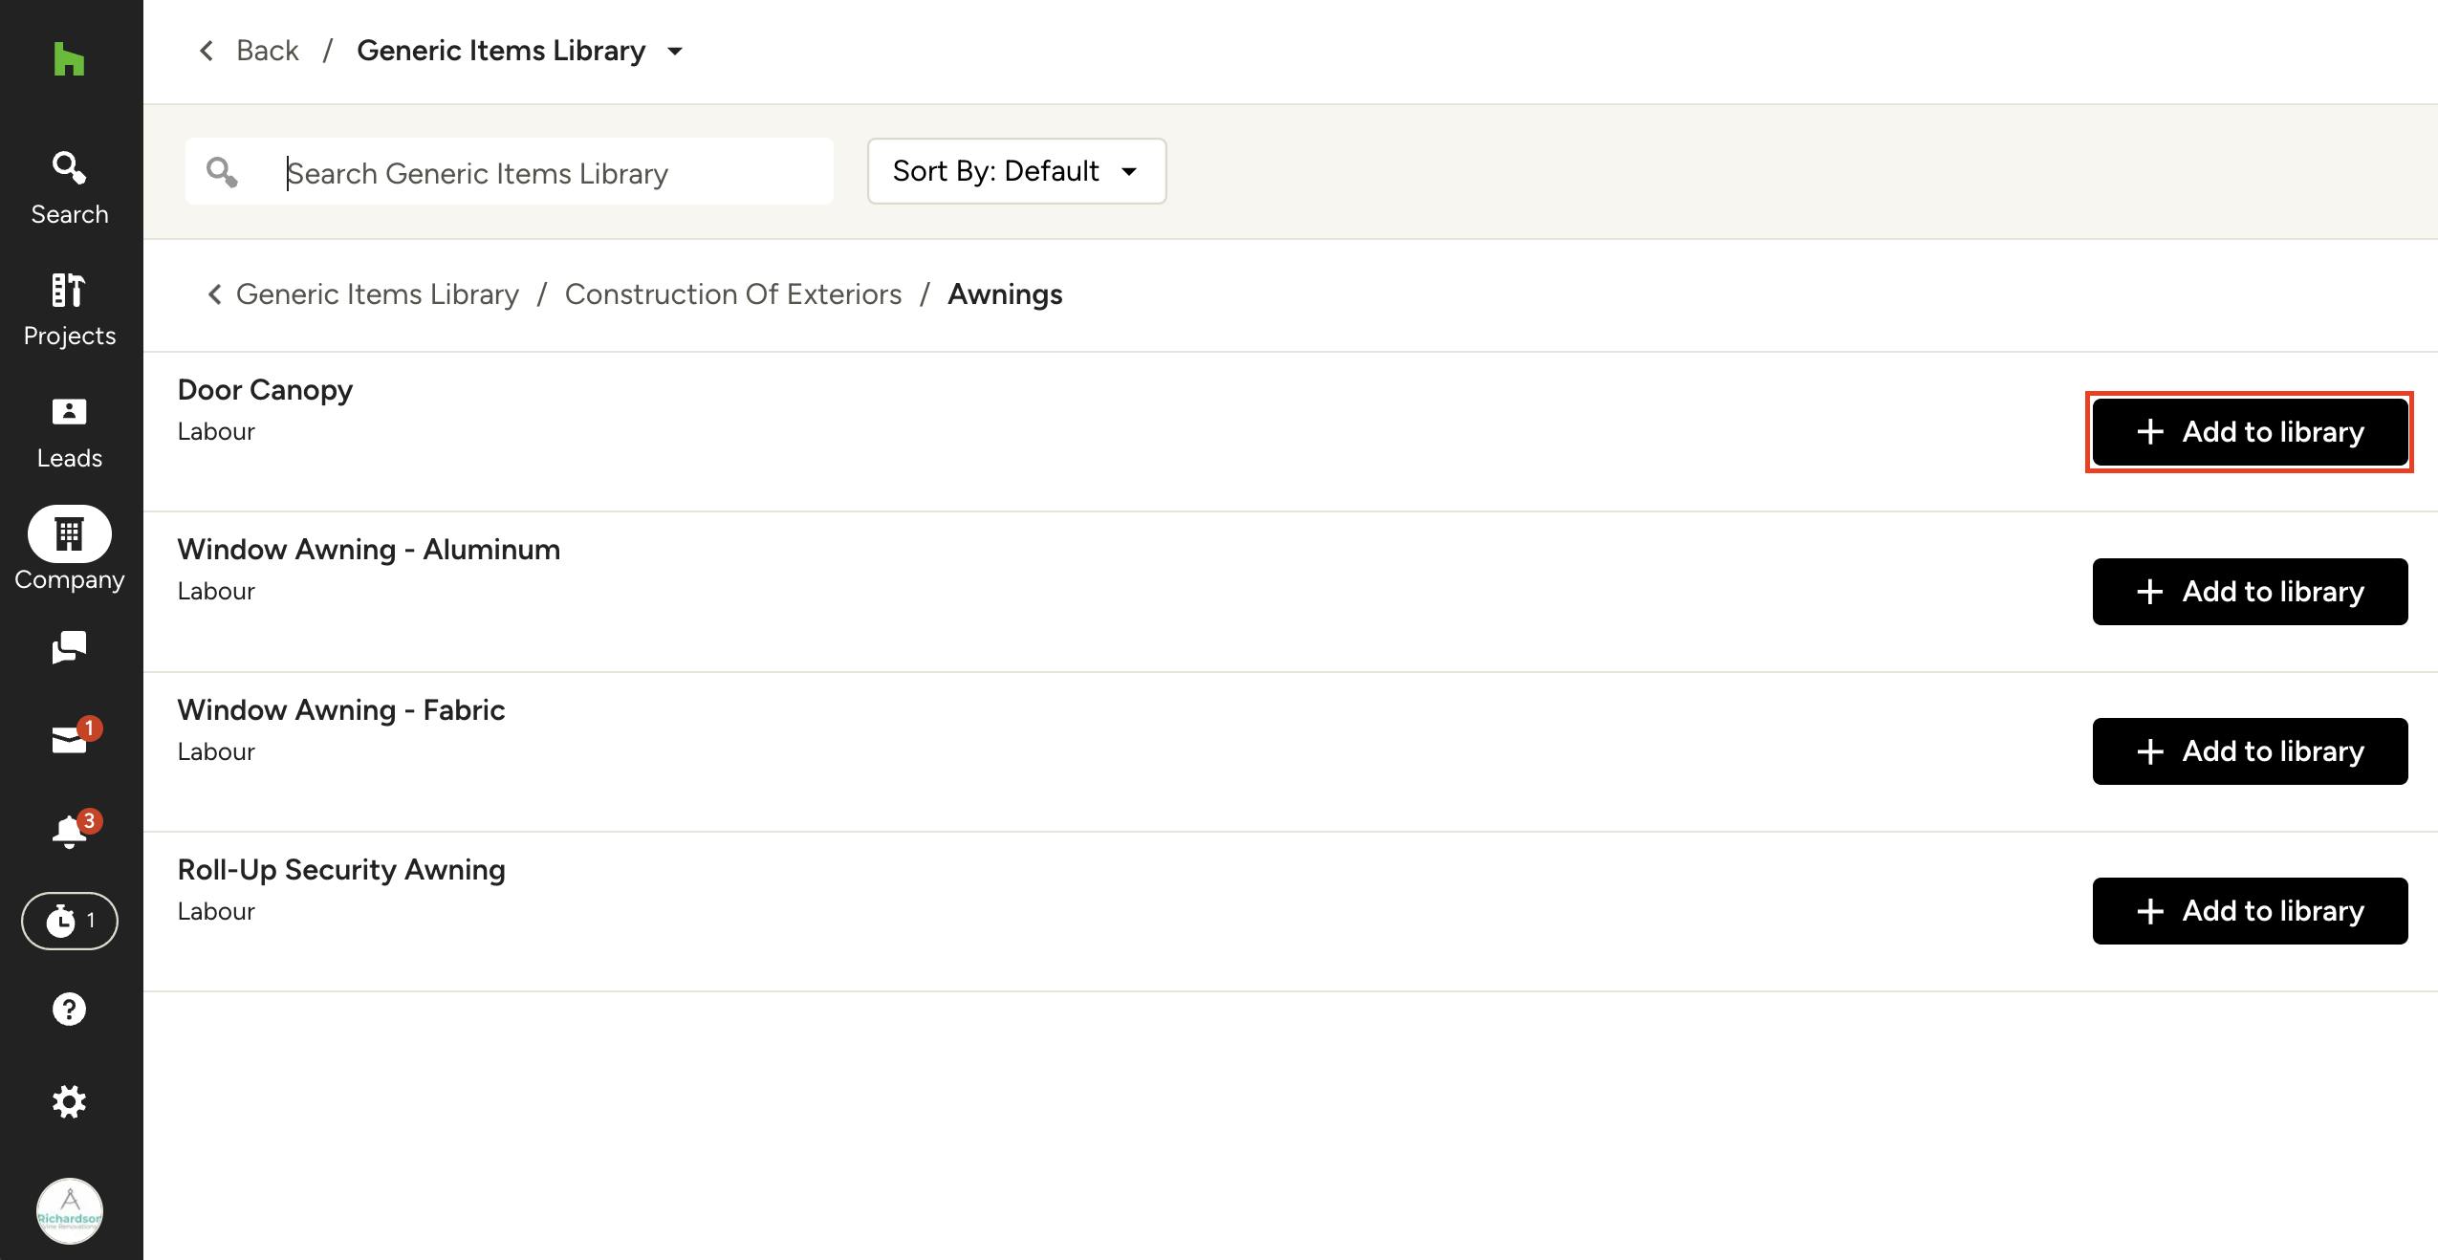The height and width of the screenshot is (1260, 2438).
Task: Open the Richardson profile avatar
Action: coord(69,1211)
